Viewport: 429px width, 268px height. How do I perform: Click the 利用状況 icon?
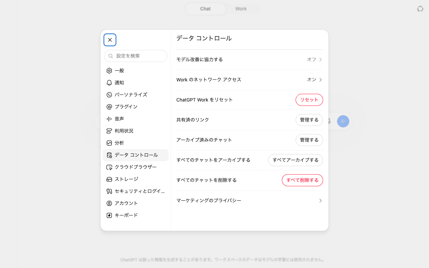point(109,131)
